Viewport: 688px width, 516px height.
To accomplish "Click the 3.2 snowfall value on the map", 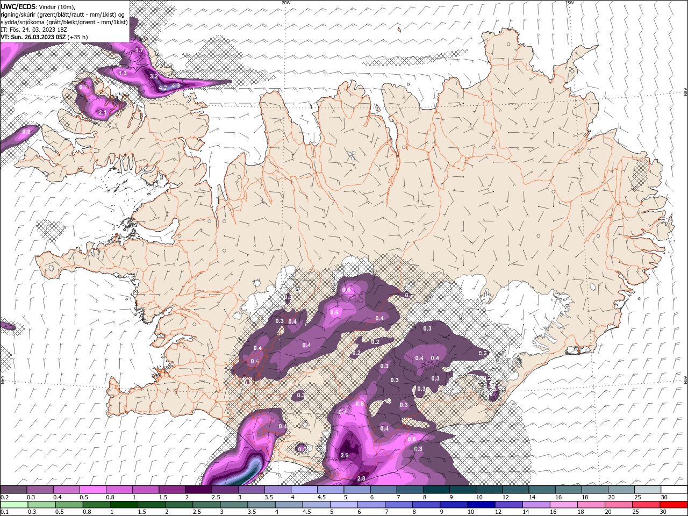I will pos(154,76).
